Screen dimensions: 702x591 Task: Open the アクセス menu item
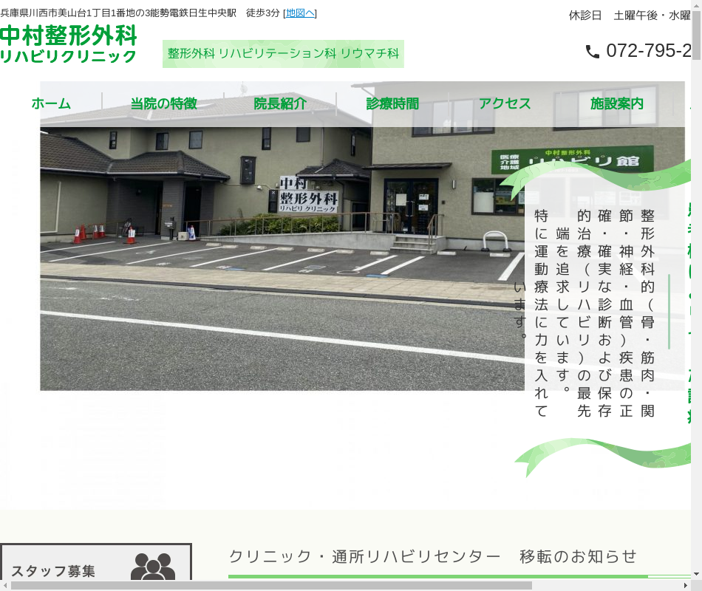[x=505, y=103]
